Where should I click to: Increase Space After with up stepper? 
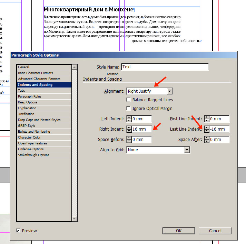click(207, 138)
